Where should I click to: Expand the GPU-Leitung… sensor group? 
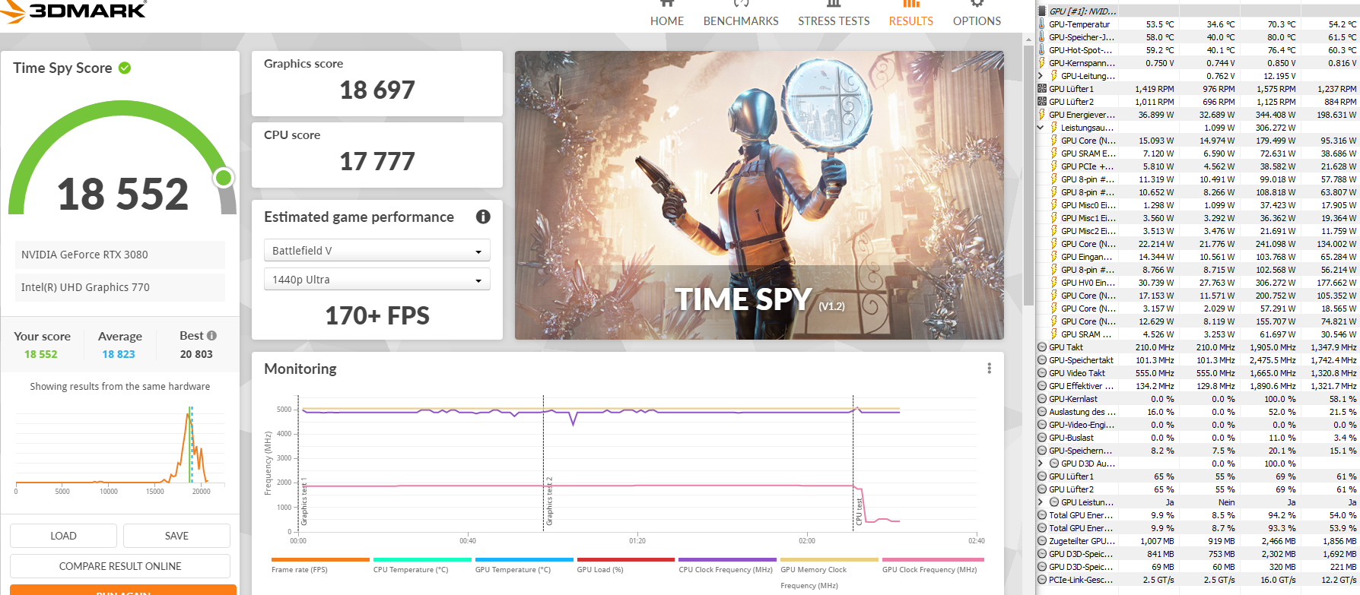pyautogui.click(x=1041, y=76)
